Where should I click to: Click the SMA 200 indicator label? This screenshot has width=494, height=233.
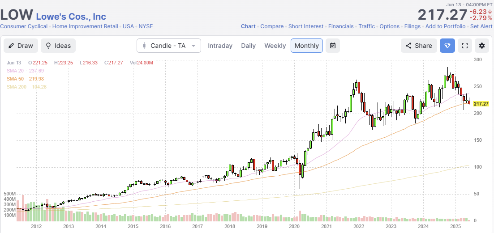click(26, 87)
